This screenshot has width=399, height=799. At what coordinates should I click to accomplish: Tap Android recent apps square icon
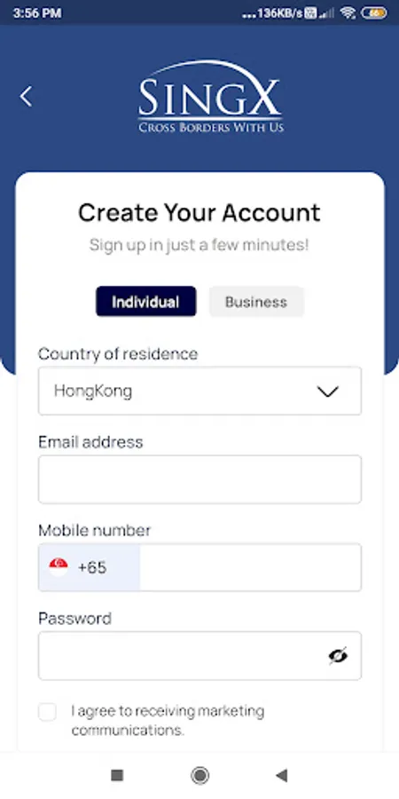point(117,776)
